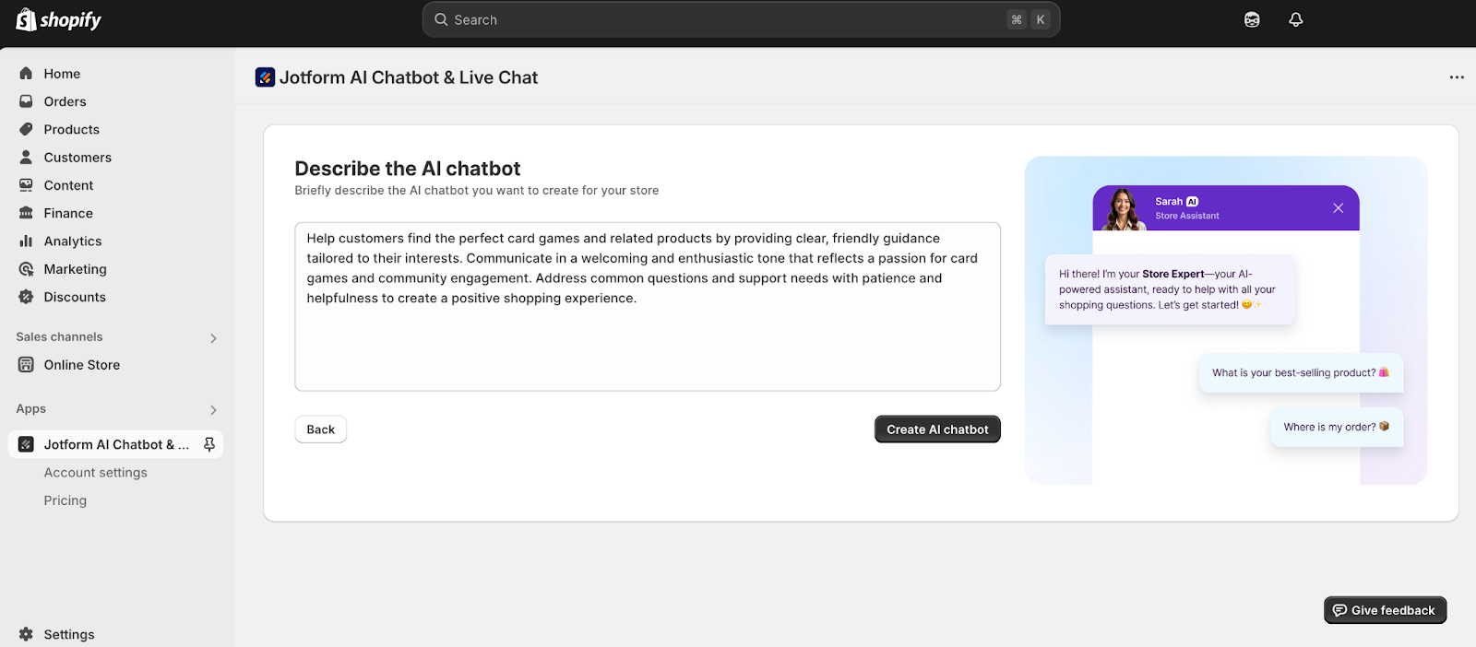Close the Sarah chat preview
This screenshot has width=1476, height=647.
[1338, 208]
